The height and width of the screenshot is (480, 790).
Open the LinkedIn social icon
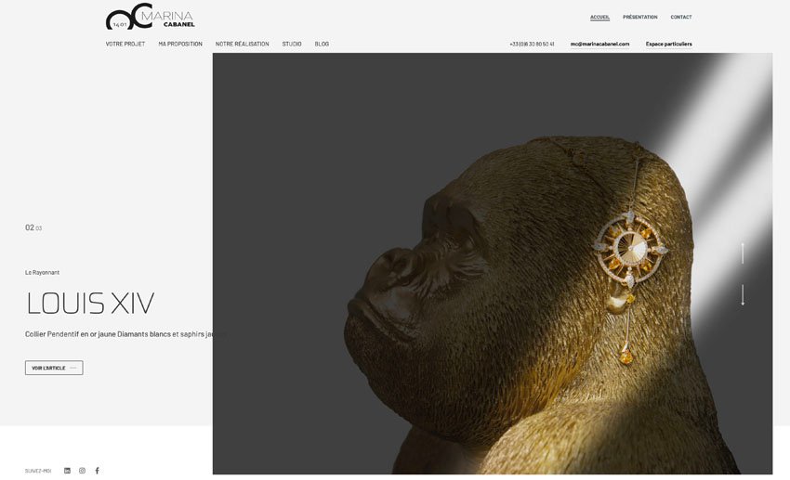pos(67,471)
